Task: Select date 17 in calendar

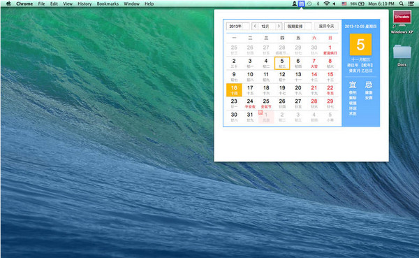Action: pos(250,90)
